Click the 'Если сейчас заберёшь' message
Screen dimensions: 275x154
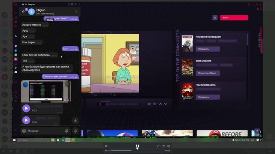pos(39,55)
